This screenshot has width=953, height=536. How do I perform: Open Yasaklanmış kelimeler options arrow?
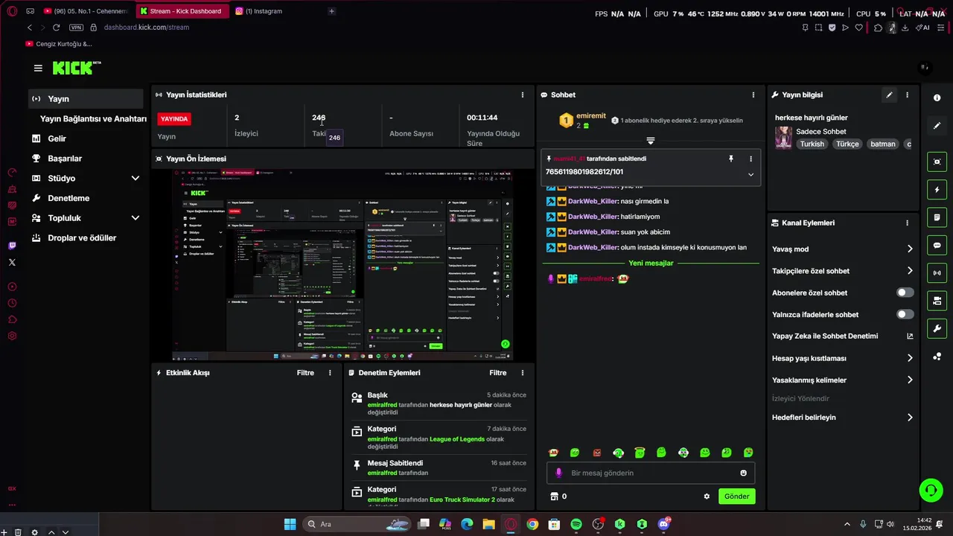[x=910, y=380]
